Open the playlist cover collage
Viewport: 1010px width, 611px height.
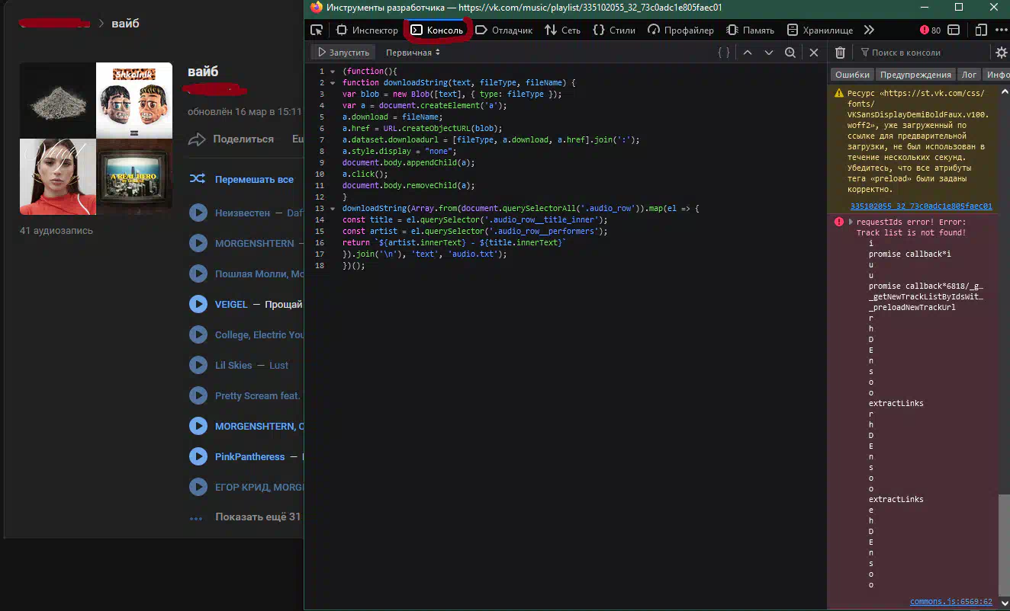point(96,139)
